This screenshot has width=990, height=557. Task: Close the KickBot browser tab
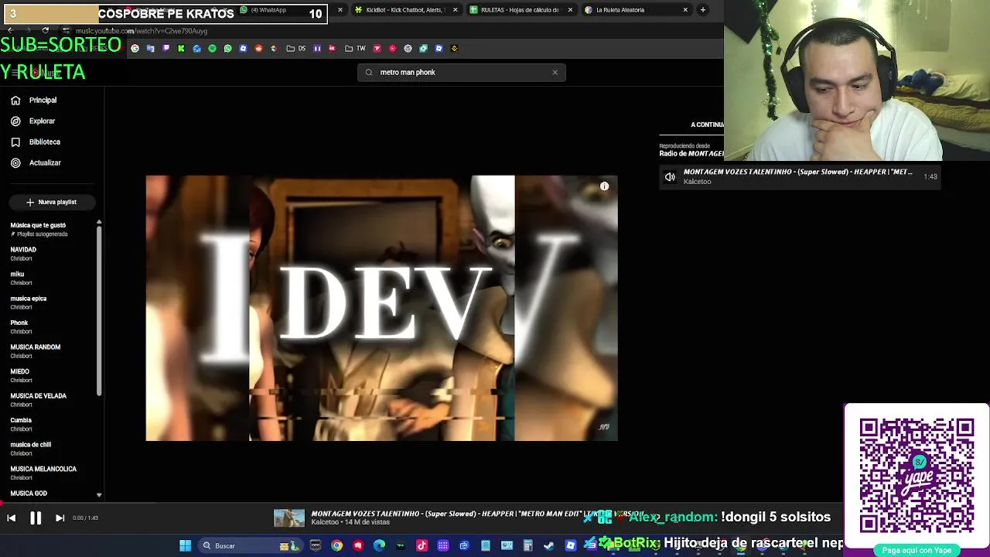[x=455, y=10]
